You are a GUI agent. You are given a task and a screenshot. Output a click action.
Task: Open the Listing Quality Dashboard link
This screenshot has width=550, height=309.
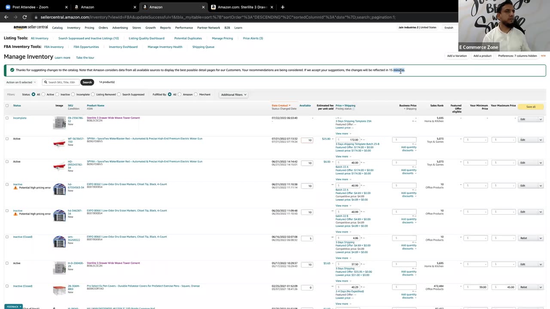tap(147, 38)
